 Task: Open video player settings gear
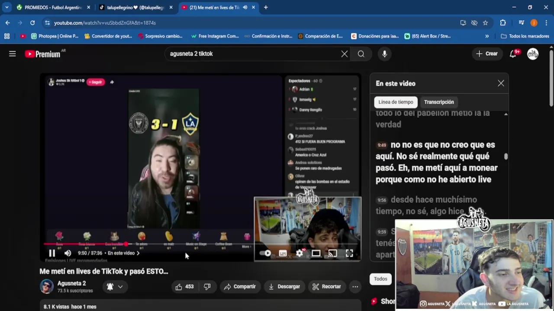[x=300, y=254]
